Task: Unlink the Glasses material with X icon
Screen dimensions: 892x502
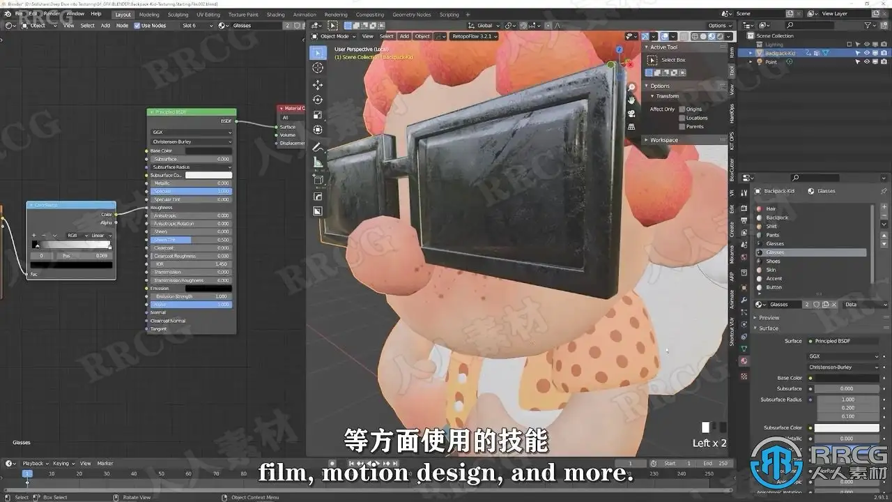Action: [834, 305]
